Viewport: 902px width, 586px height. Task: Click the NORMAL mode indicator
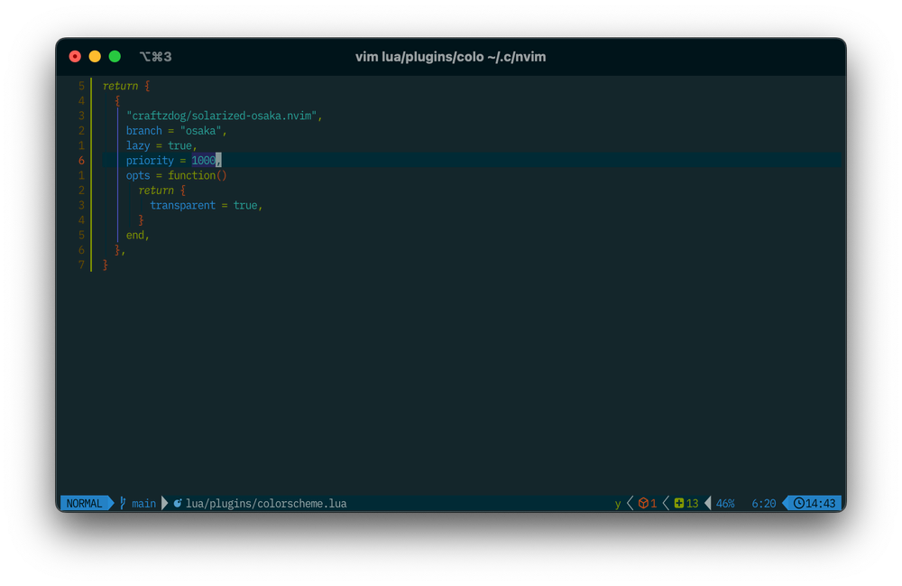pos(84,503)
